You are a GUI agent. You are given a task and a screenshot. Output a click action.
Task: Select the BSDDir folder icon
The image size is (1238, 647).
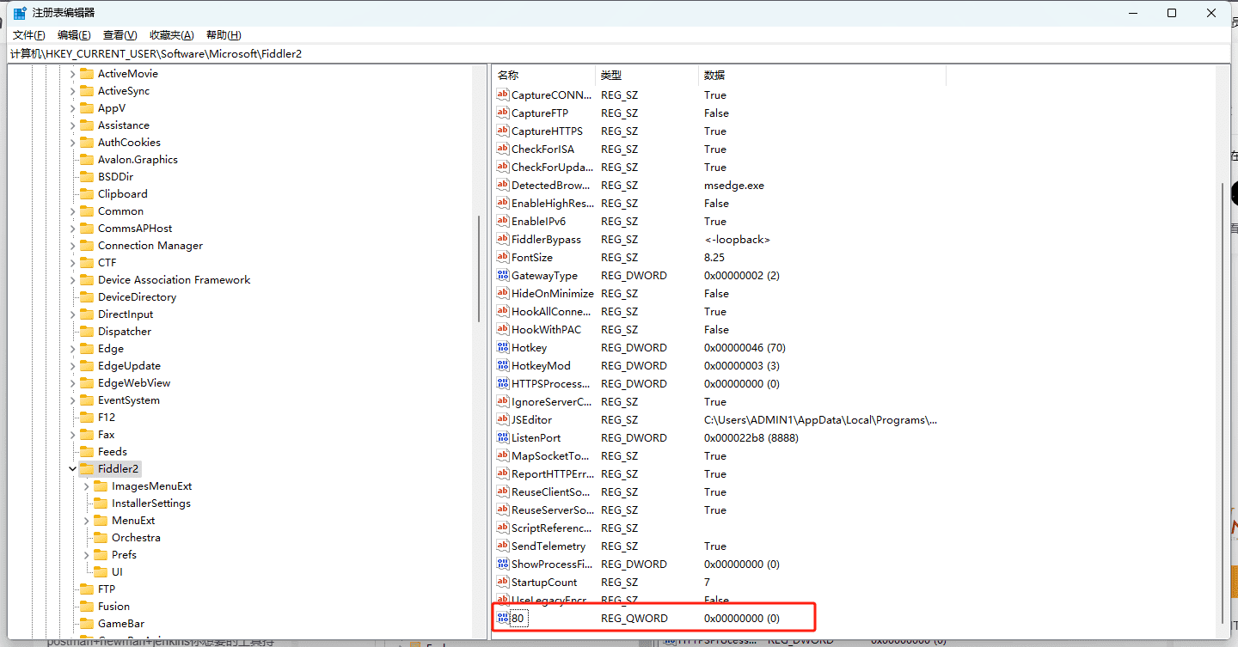87,177
